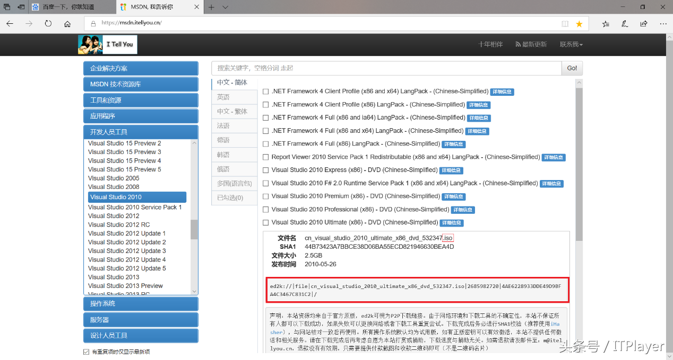The height and width of the screenshot is (360, 673).
Task: Expand the 企业解决方案 category
Action: pos(141,68)
